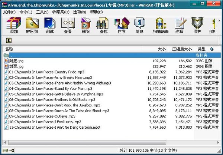Open the 帮助(H) menu
The image size is (223, 155).
[x=96, y=12]
